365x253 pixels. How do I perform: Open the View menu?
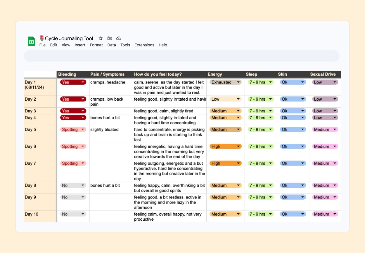(x=66, y=45)
